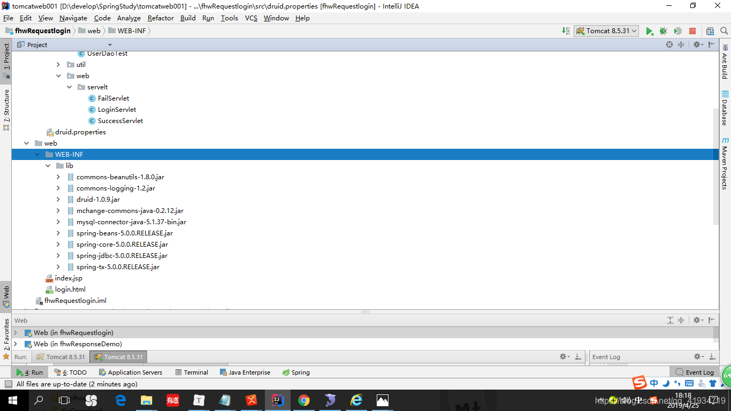Expand all icon in Web panel header
Image resolution: width=731 pixels, height=411 pixels.
click(670, 321)
